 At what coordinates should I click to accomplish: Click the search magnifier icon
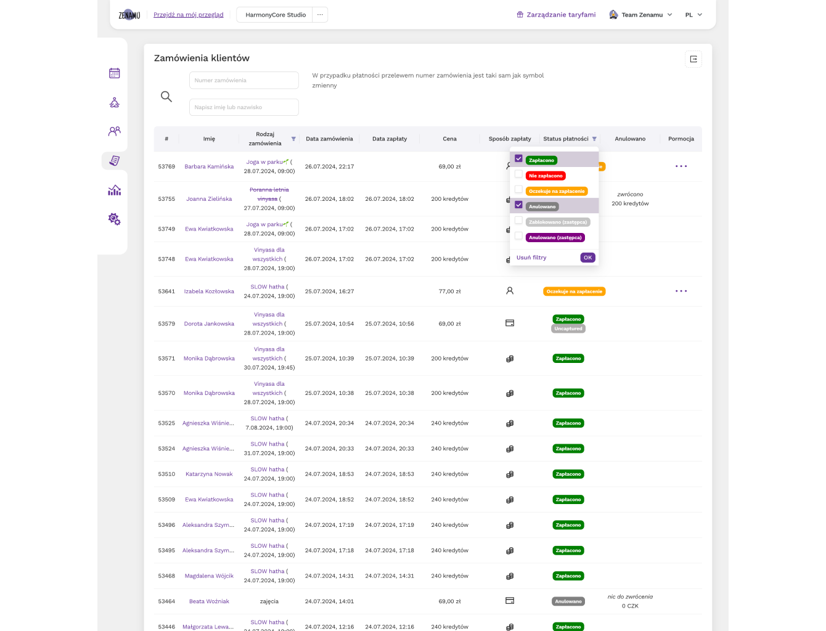[x=166, y=97]
